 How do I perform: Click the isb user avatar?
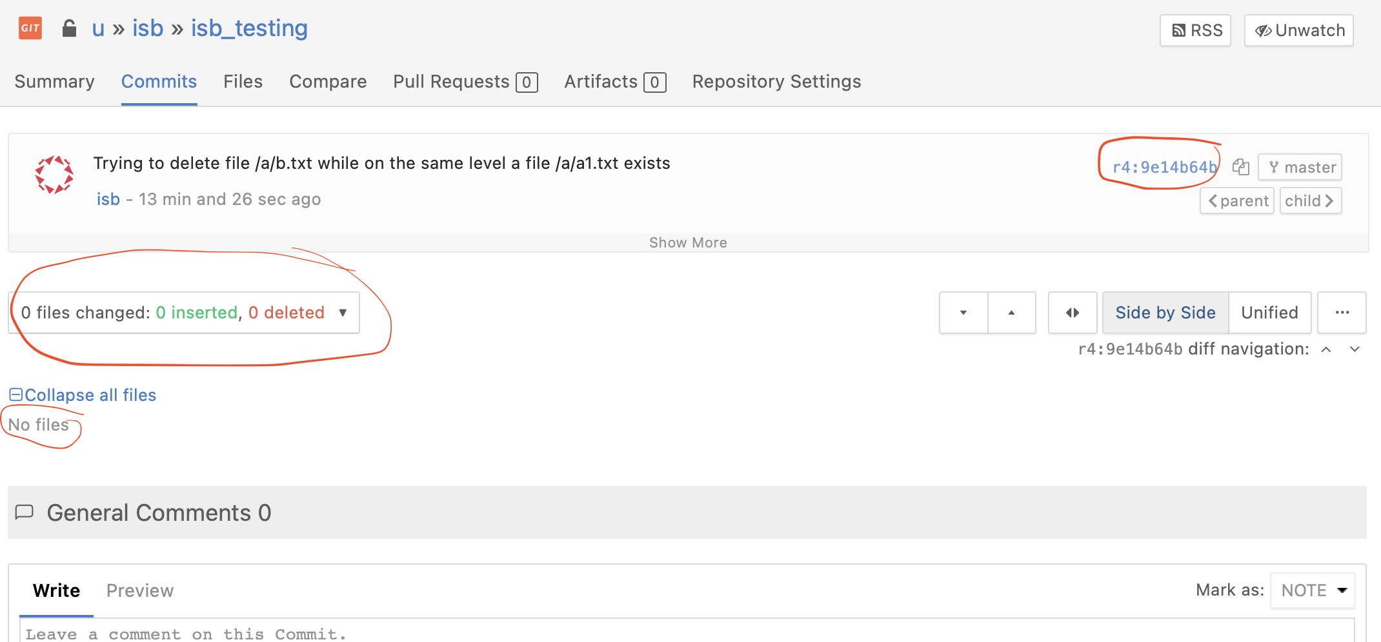click(54, 175)
